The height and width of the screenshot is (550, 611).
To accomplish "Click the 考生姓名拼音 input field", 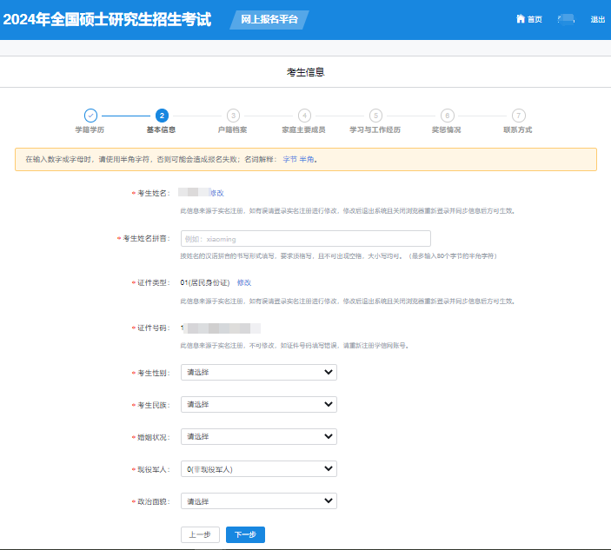I will tap(305, 238).
